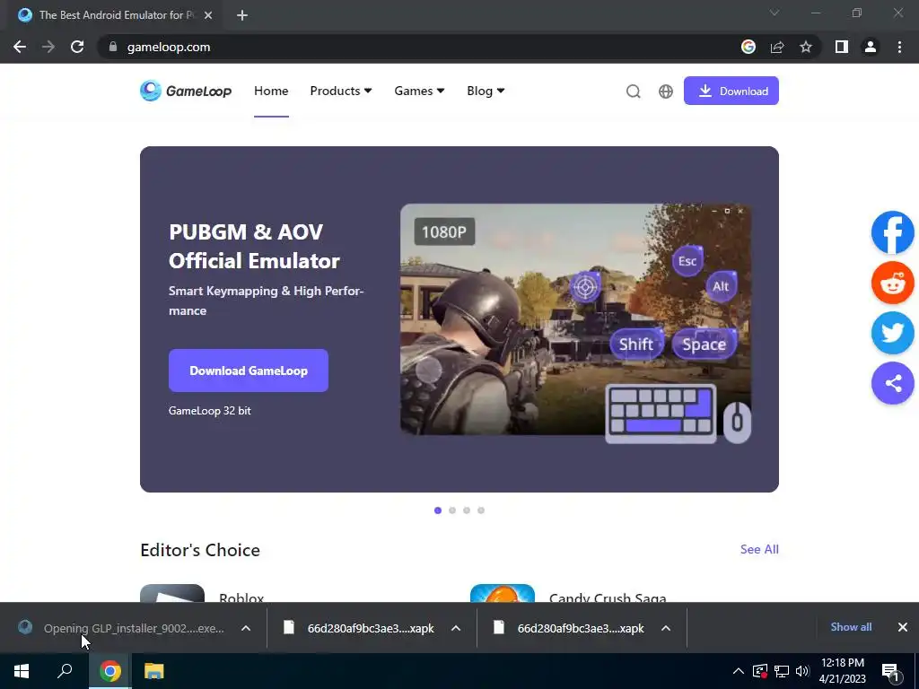
Task: Open the volume control in the system tray
Action: point(802,671)
